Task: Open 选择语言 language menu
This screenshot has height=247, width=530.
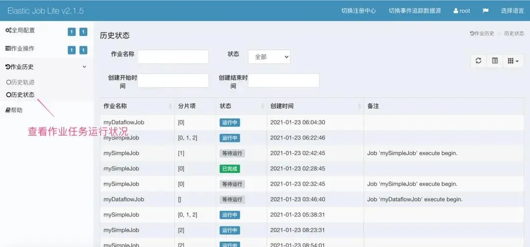Action: coord(512,10)
